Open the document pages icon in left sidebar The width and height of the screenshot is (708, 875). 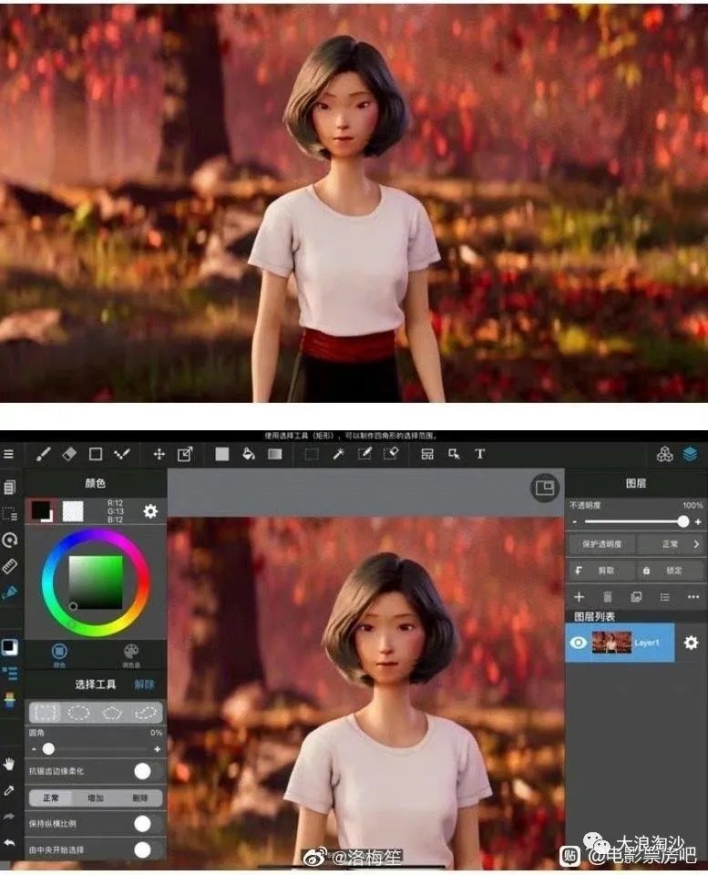9,487
